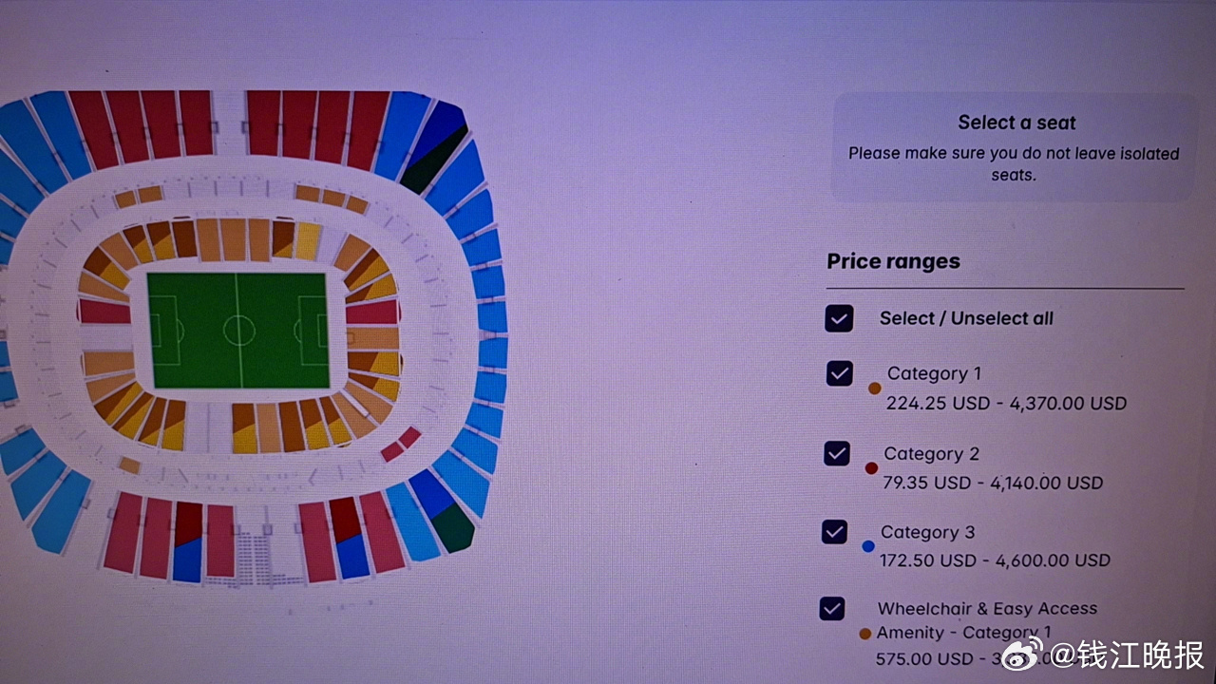
Task: Toggle the Category 3 price checkbox
Action: click(x=834, y=532)
